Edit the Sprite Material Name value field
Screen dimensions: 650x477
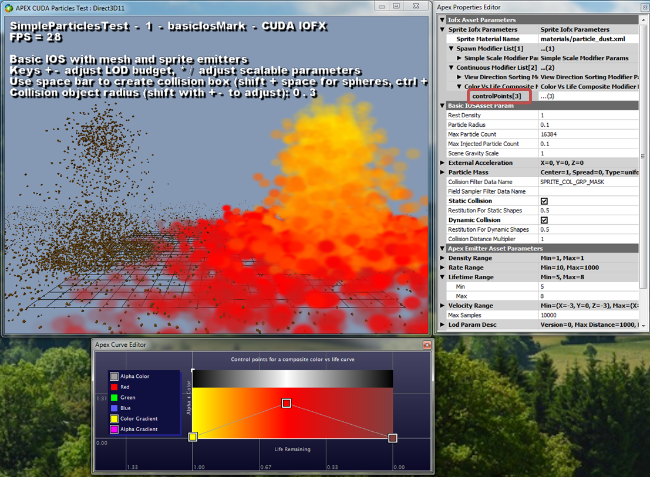tap(589, 39)
